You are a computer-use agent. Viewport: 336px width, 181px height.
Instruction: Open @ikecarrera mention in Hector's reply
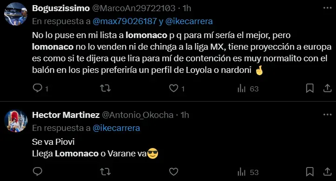116,128
